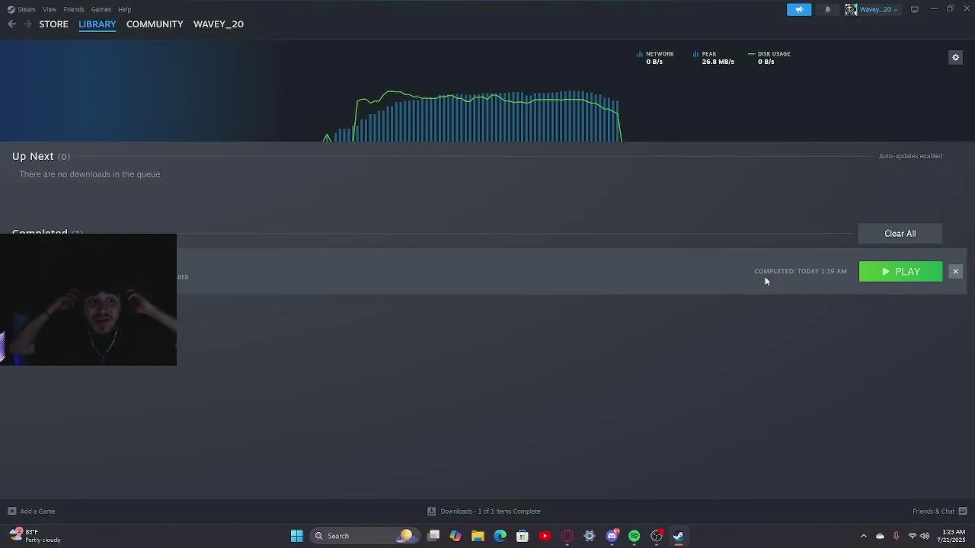
Task: Open the weather widget showing 83°F
Action: pos(36,536)
